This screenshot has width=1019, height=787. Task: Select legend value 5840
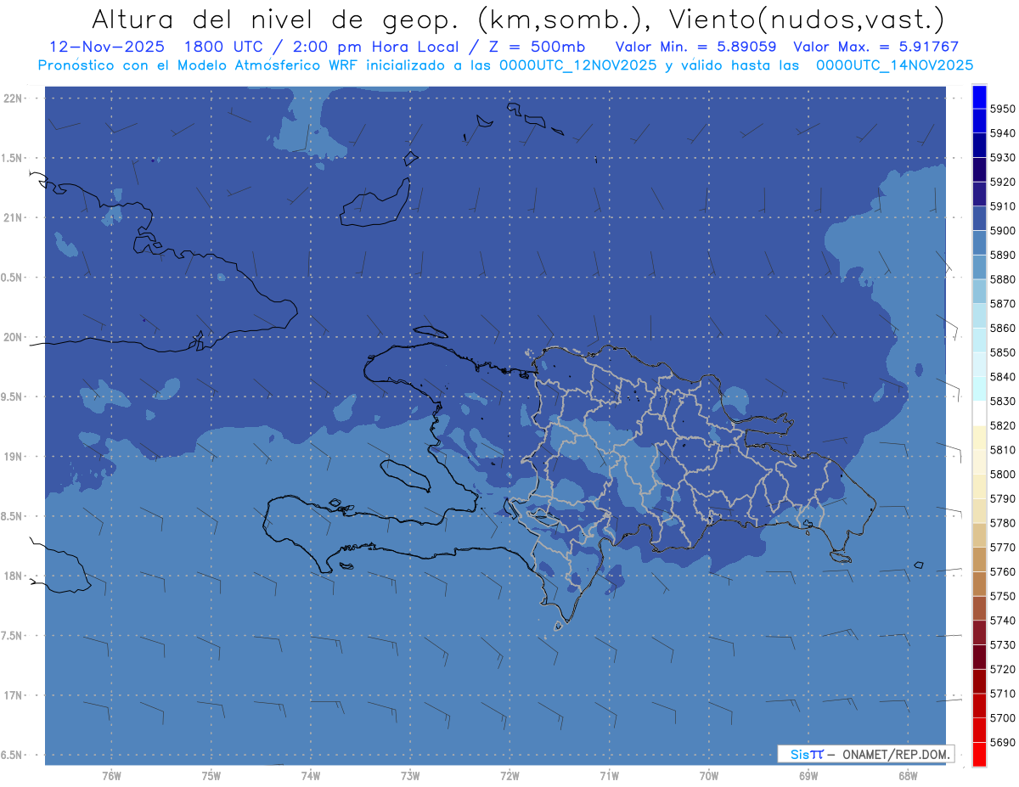coord(1002,377)
